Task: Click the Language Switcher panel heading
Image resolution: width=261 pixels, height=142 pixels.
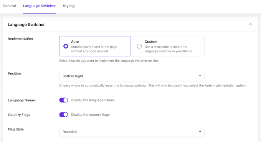Action: pyautogui.click(x=26, y=25)
